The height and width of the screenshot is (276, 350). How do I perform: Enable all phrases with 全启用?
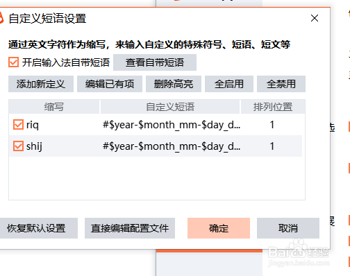click(x=229, y=84)
